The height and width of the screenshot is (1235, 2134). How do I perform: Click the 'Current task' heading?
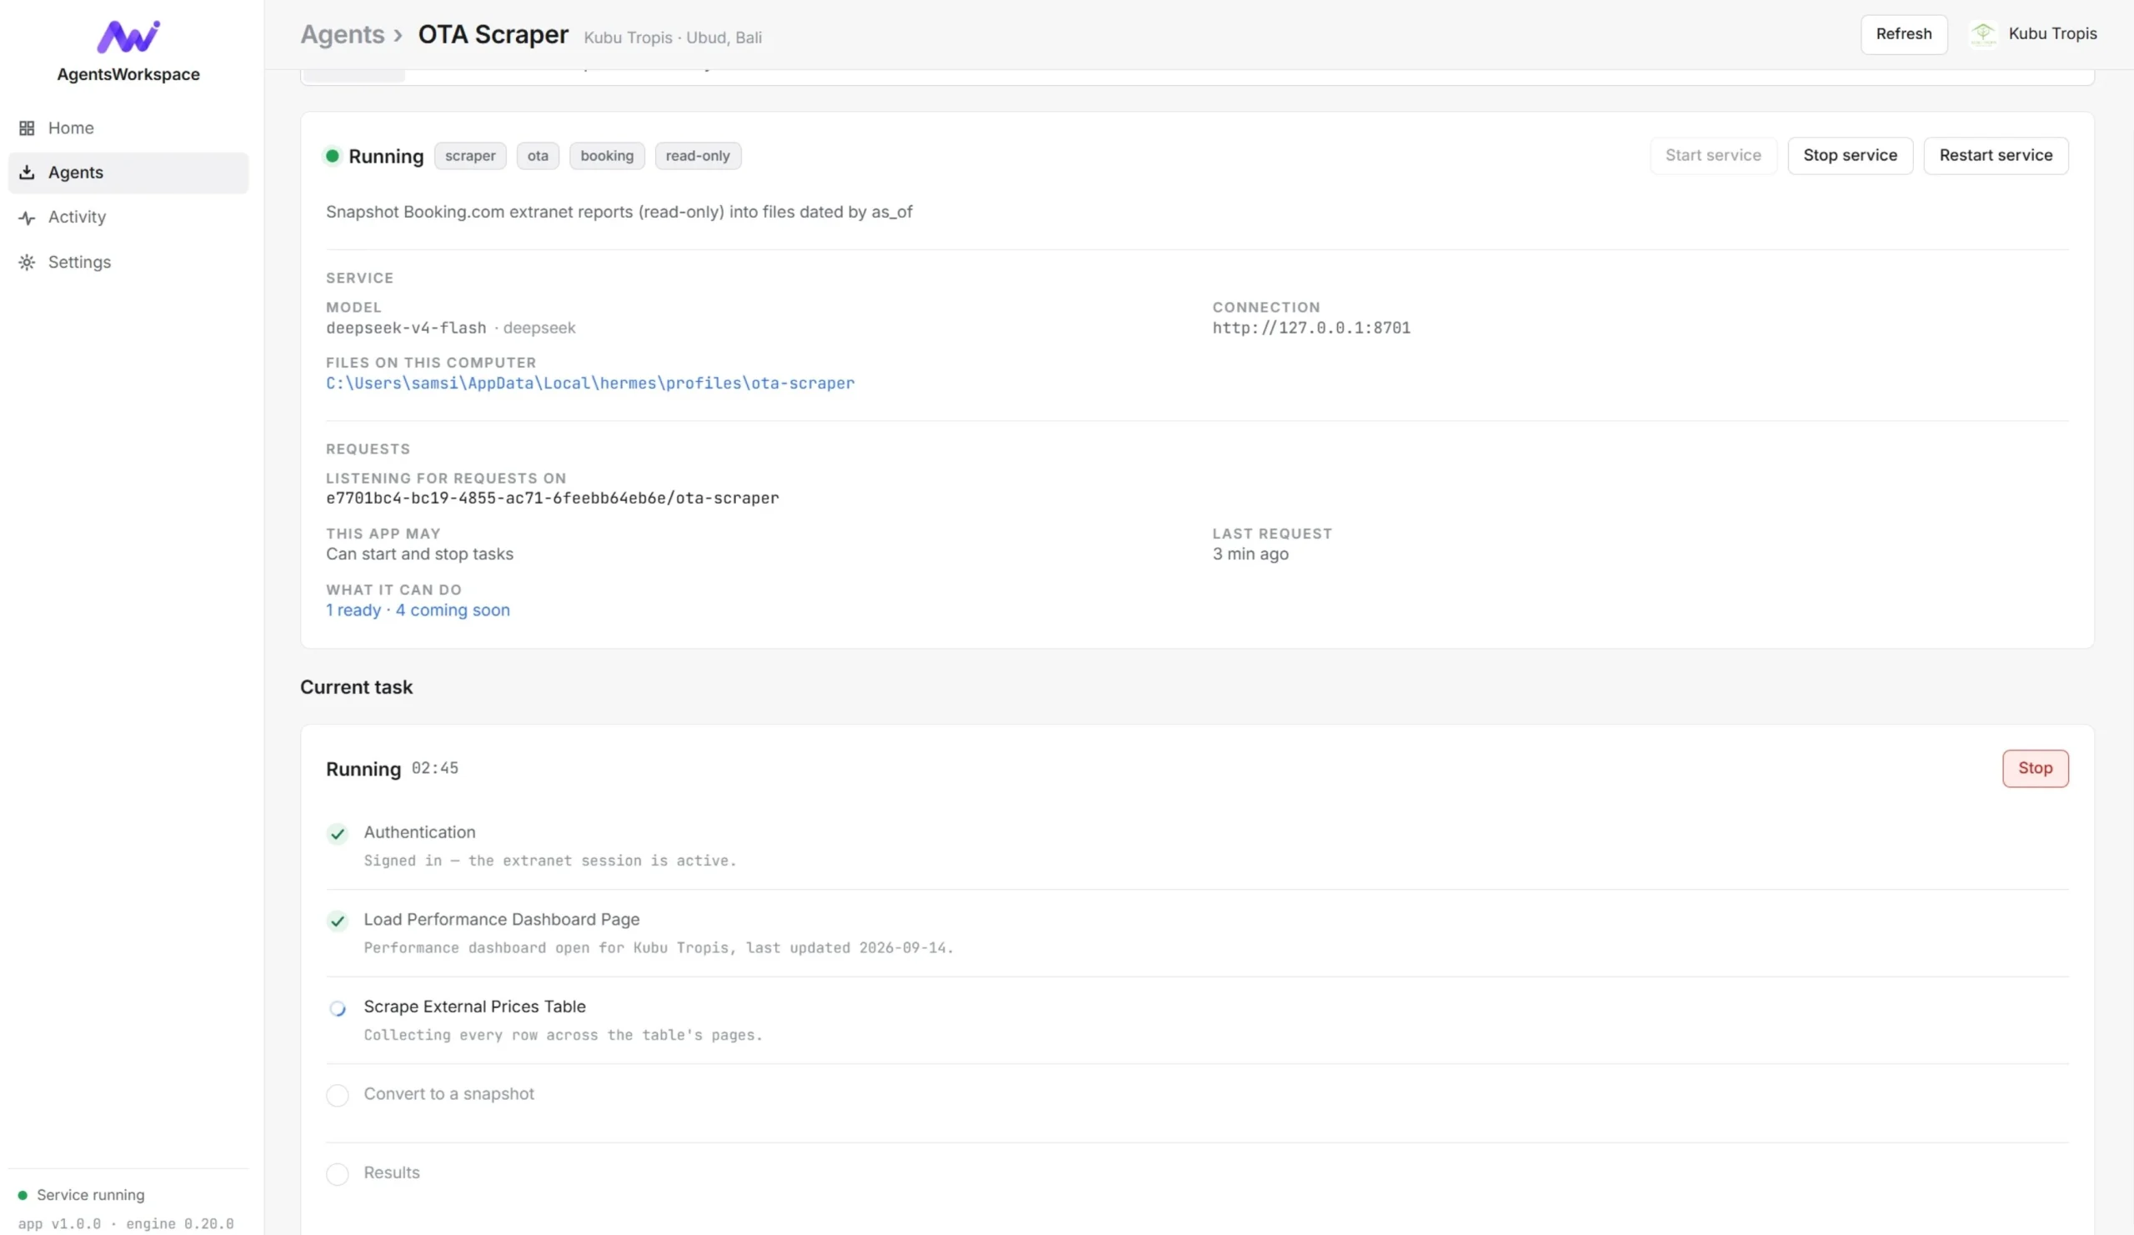click(357, 687)
